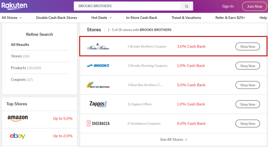Expand See All Stores chevron link
This screenshot has width=268, height=147.
click(173, 139)
